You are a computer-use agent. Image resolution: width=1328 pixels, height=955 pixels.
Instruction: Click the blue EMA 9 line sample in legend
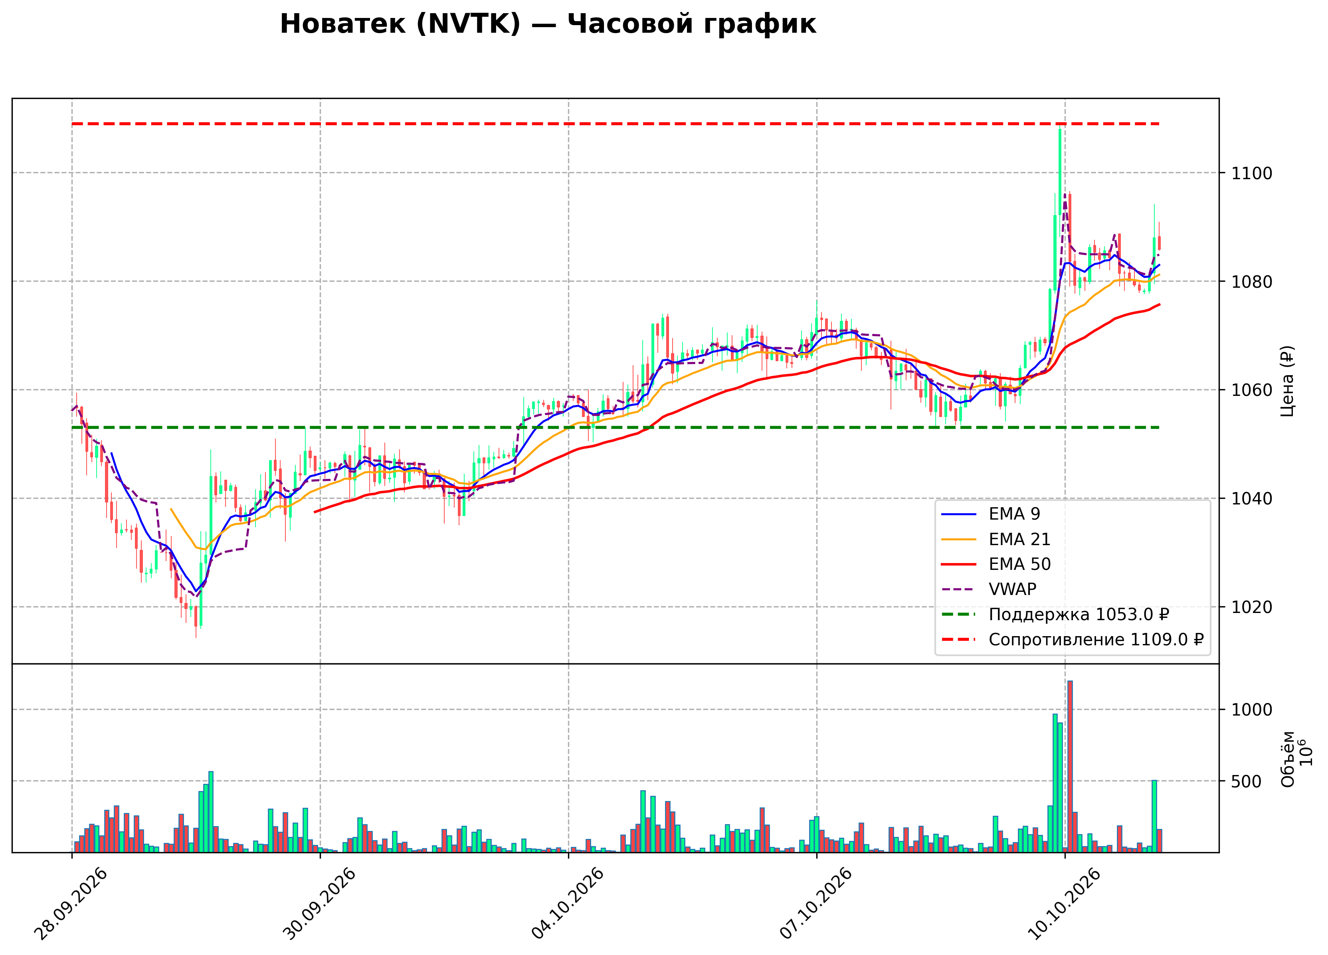tap(959, 514)
